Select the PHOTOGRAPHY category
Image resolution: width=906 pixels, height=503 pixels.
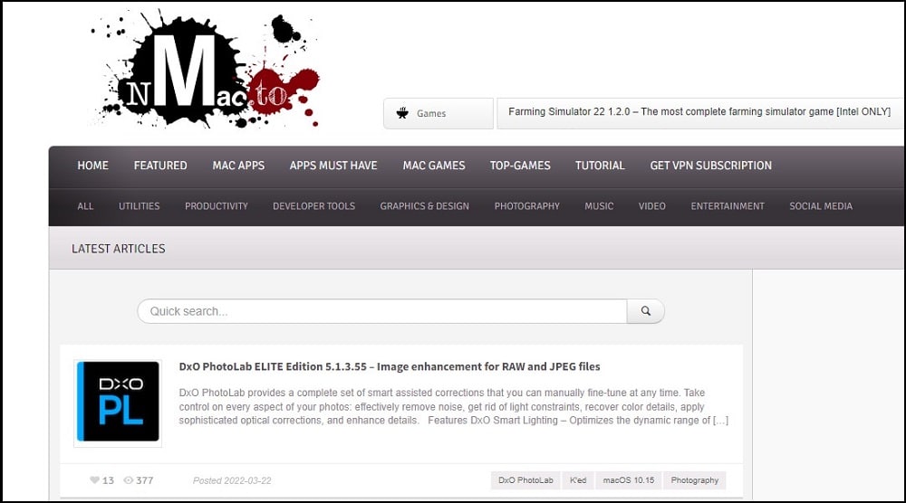(526, 206)
